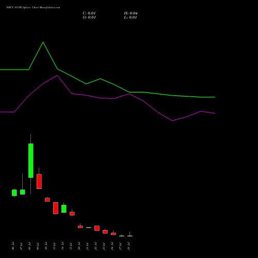Select the open value "O: 0.01"

coord(89,18)
